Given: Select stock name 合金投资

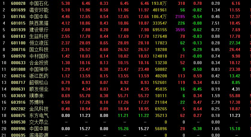Looking at the screenshot, I should point(39,63).
